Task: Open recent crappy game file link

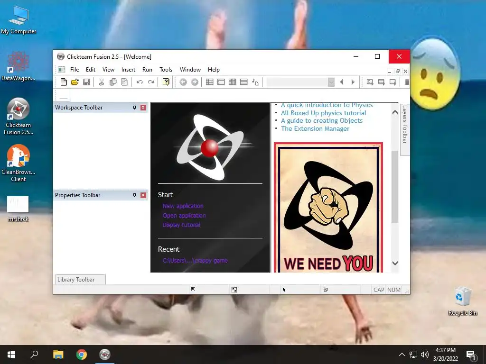Action: coord(195,261)
